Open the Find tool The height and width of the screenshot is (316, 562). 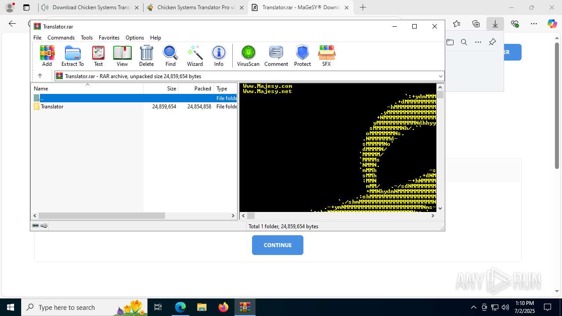(x=170, y=56)
